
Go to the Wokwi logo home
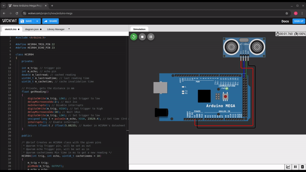[9, 21]
